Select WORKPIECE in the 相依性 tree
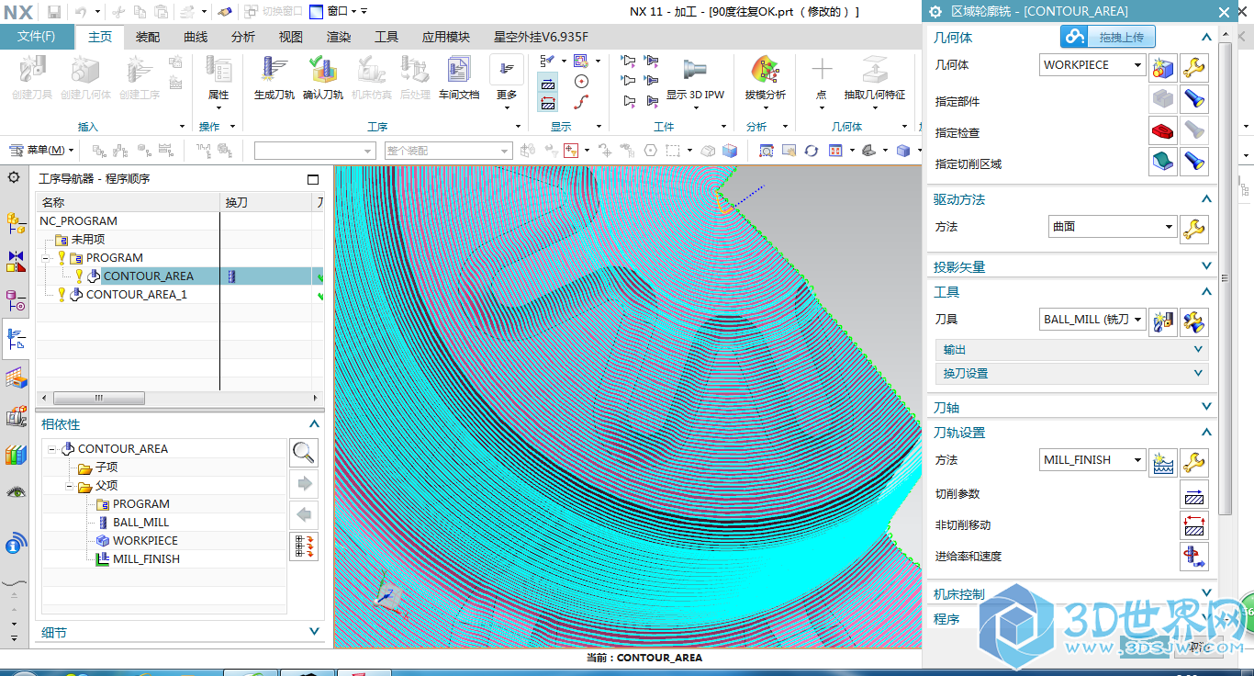The height and width of the screenshot is (676, 1254). (145, 540)
